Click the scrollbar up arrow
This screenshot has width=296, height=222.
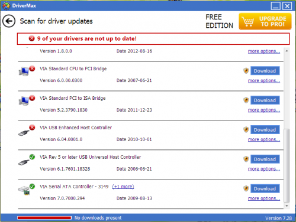pyautogui.click(x=287, y=51)
